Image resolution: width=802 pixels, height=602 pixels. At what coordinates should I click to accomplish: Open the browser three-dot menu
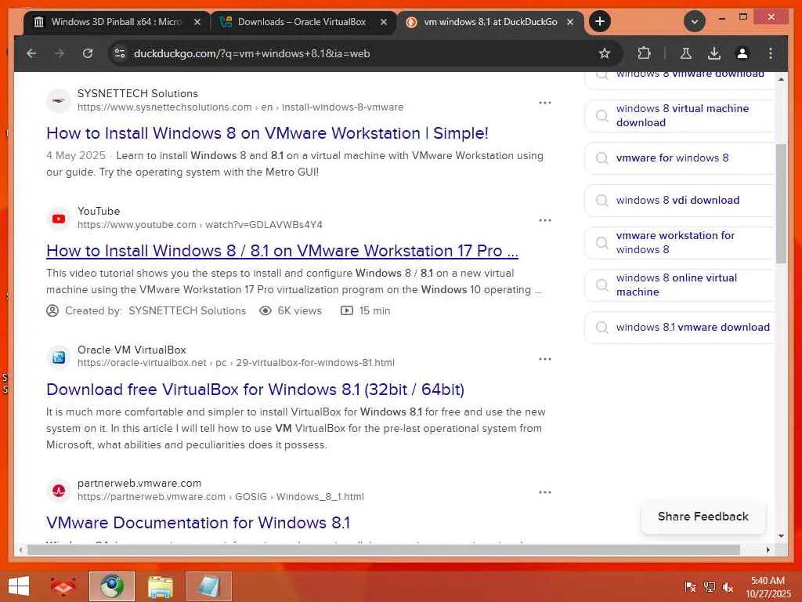tap(771, 53)
